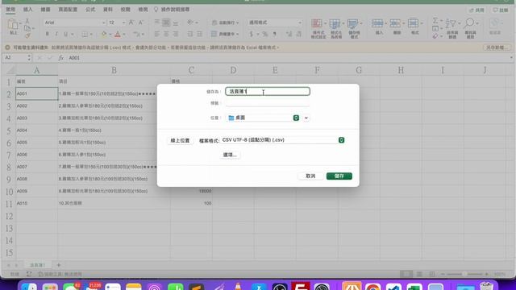
Task: Click the Borders icon
Action: tap(85, 34)
